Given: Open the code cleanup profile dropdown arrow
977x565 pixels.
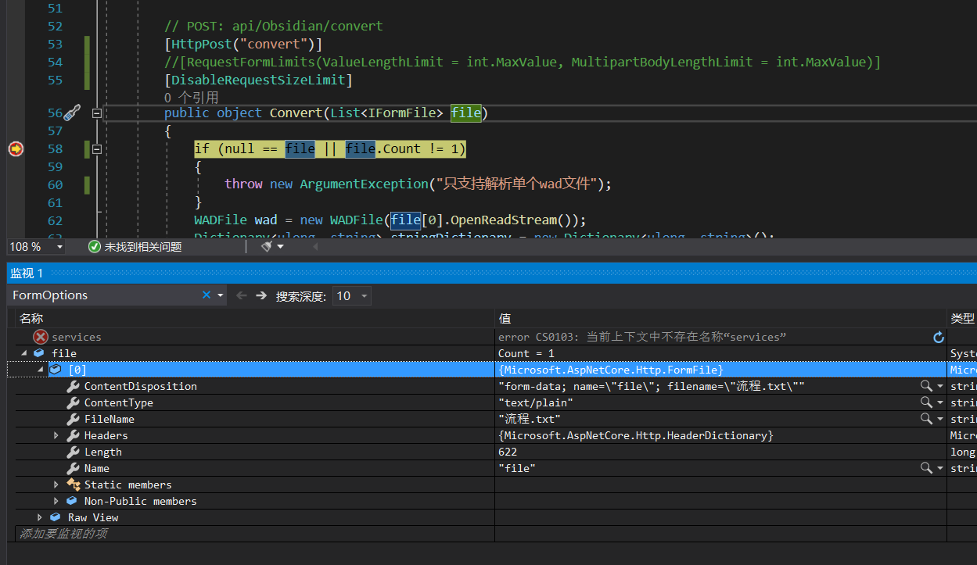Looking at the screenshot, I should pos(280,247).
